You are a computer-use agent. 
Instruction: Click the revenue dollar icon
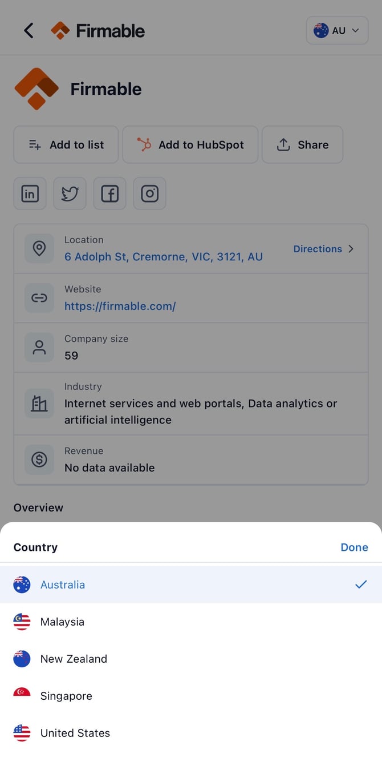[39, 459]
